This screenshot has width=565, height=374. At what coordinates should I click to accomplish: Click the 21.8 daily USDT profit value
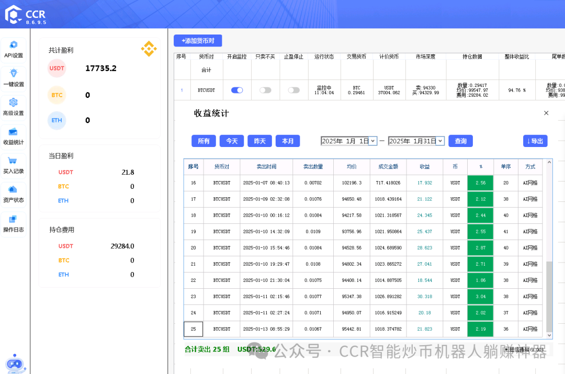[128, 172]
